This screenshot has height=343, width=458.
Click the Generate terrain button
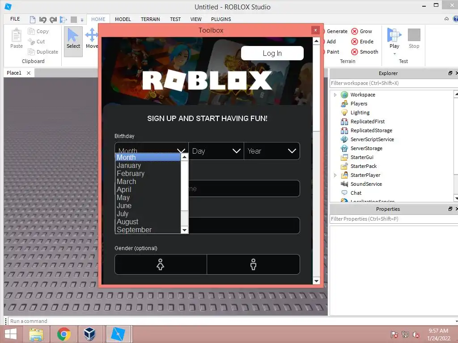pyautogui.click(x=337, y=31)
